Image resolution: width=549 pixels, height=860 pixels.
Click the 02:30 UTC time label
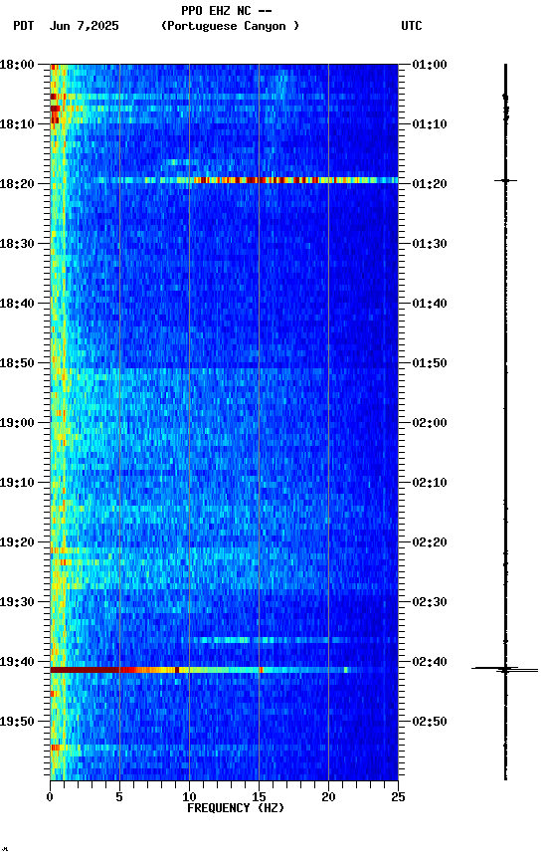(x=430, y=602)
